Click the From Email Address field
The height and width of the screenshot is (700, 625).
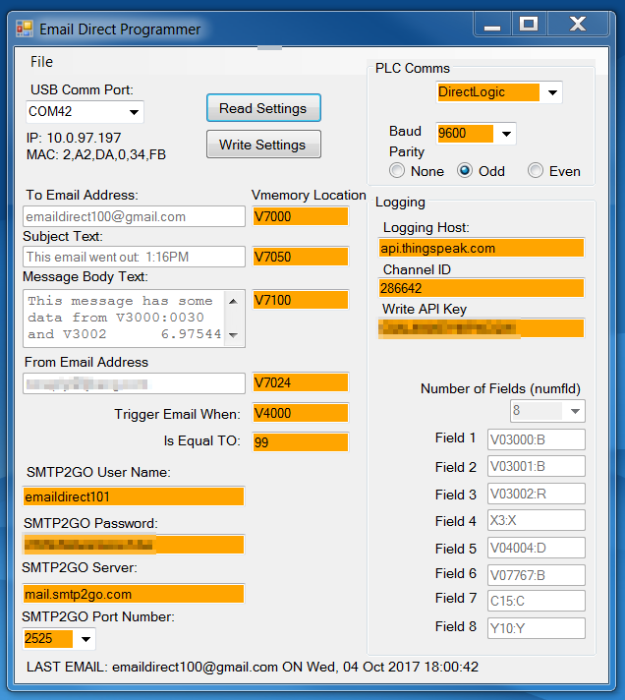tap(134, 383)
